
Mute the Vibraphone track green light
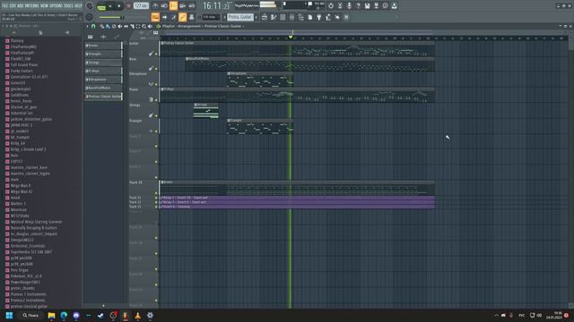(x=156, y=84)
